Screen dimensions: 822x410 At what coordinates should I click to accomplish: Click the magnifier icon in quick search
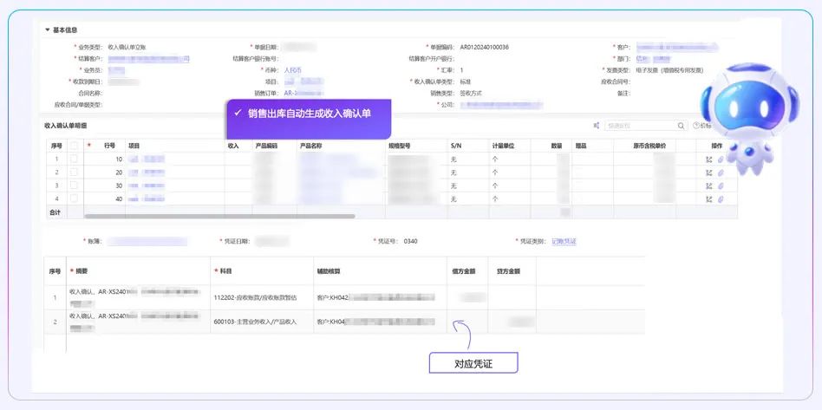coord(681,126)
